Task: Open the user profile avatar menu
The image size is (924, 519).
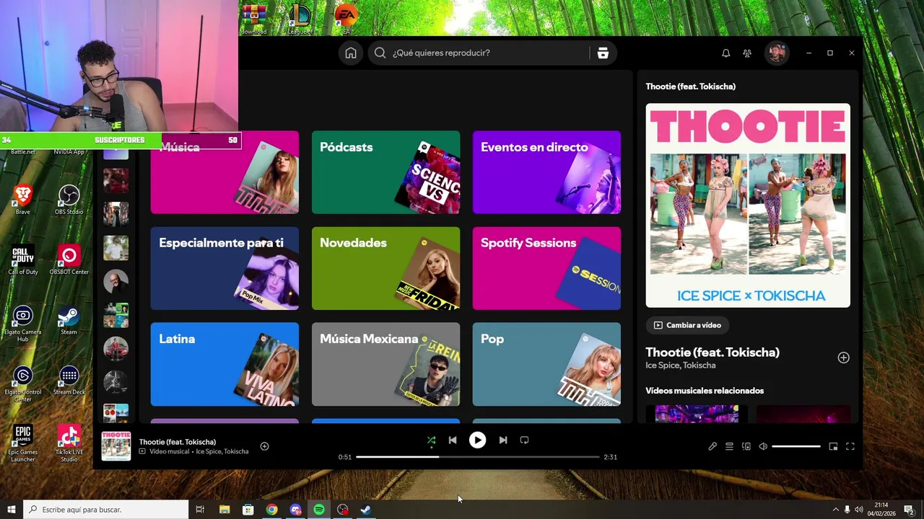Action: [777, 53]
